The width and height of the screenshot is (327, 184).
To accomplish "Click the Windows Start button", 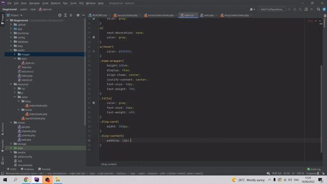I will click(x=5, y=180).
